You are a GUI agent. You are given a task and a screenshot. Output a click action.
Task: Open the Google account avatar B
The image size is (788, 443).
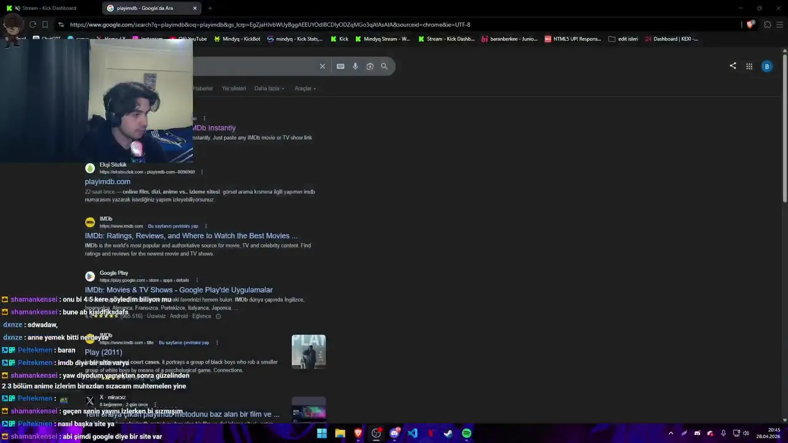click(767, 66)
